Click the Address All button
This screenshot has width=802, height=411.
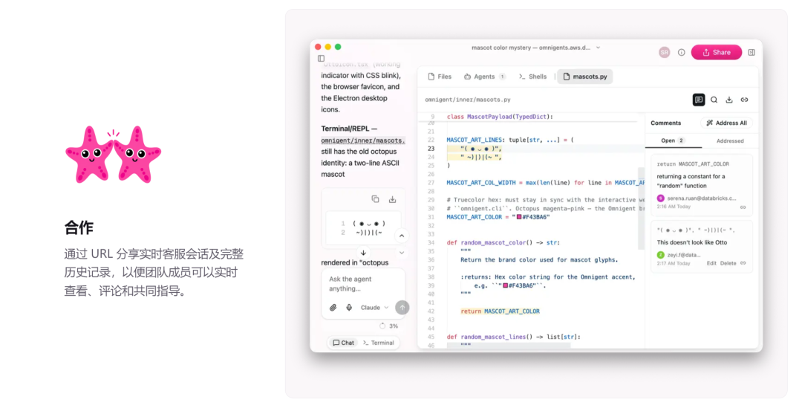726,123
